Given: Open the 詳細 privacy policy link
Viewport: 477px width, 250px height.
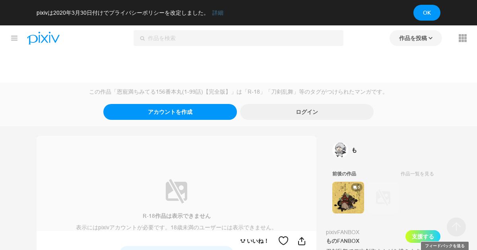Looking at the screenshot, I should pyautogui.click(x=218, y=13).
